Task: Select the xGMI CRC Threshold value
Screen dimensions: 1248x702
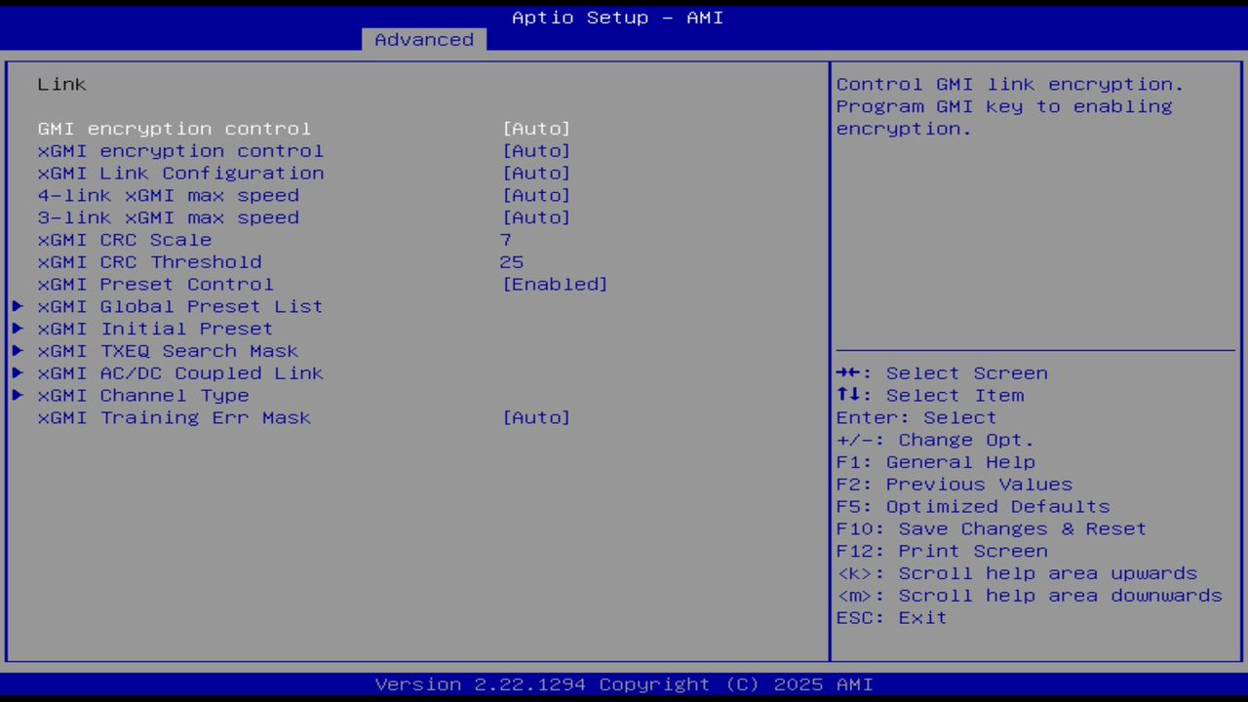Action: (514, 261)
